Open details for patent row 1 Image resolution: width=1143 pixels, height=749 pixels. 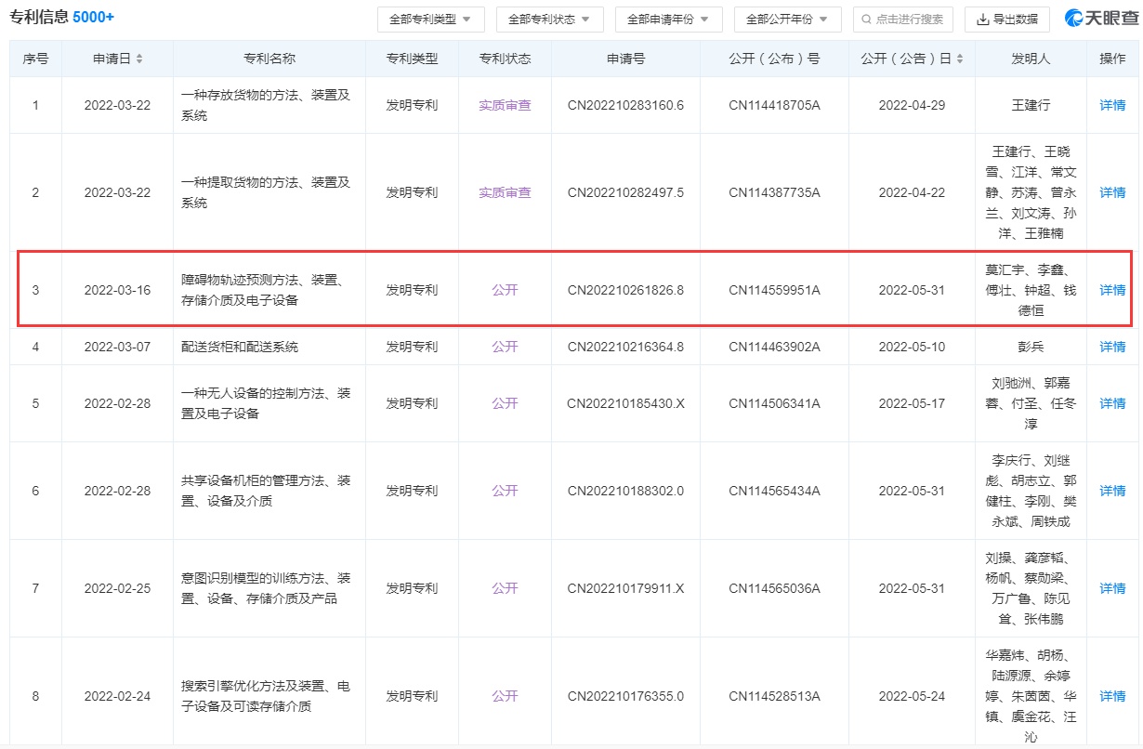pos(1112,105)
